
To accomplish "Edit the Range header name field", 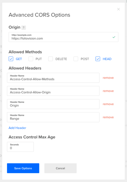I will click(x=53, y=117).
